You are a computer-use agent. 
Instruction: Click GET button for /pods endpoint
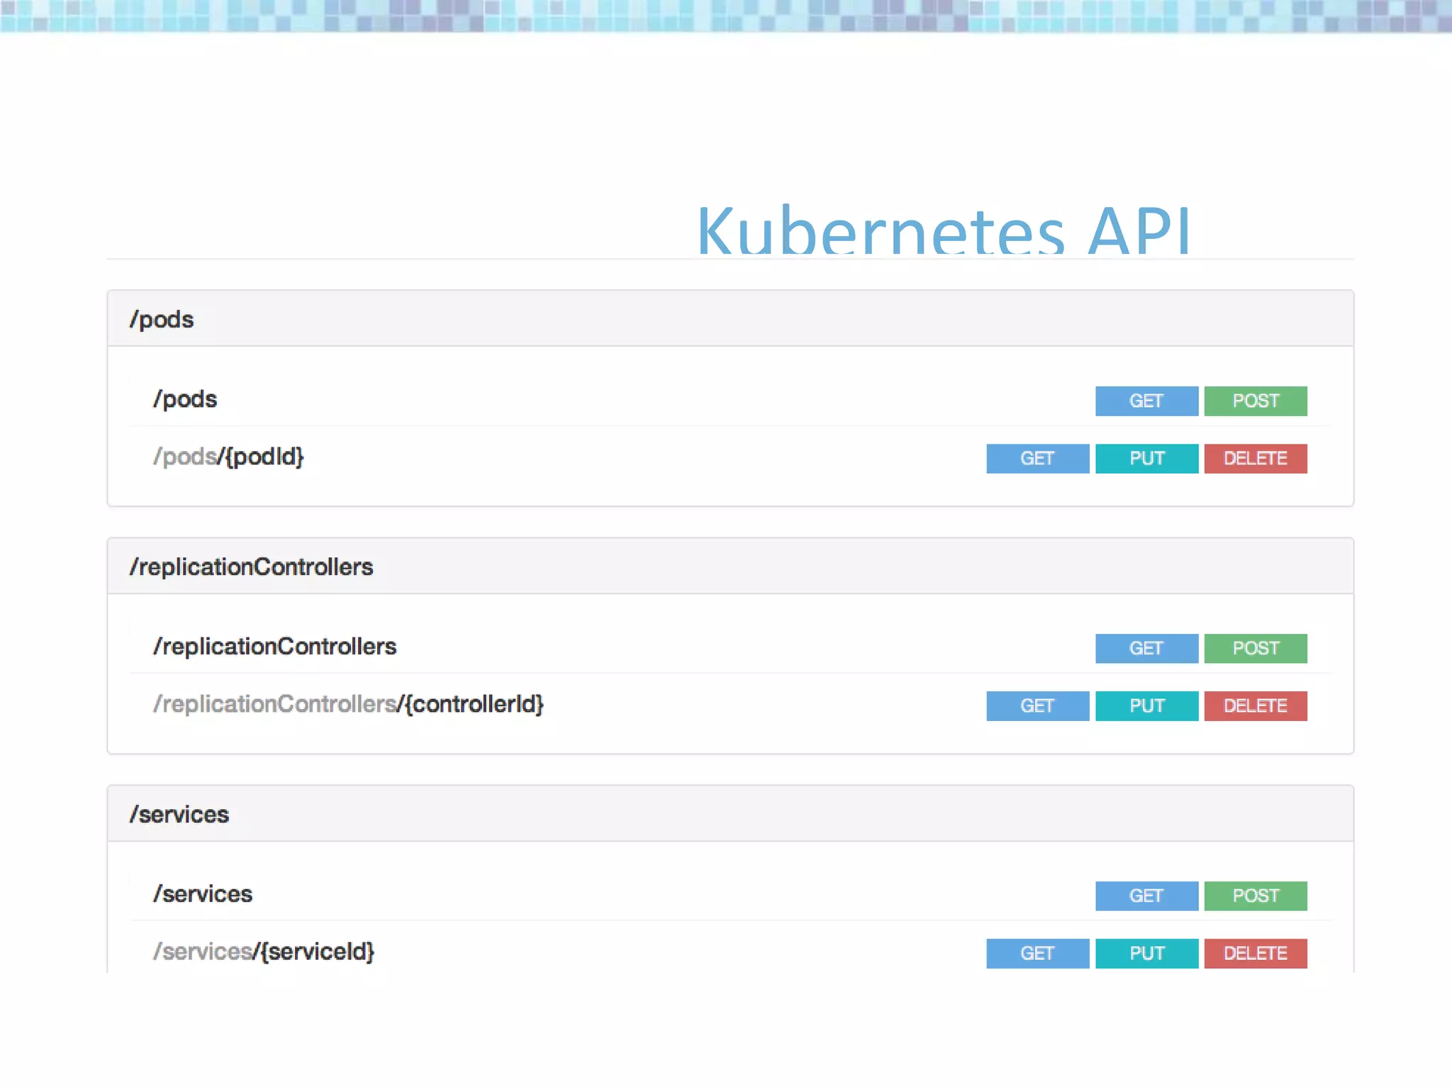pyautogui.click(x=1146, y=401)
